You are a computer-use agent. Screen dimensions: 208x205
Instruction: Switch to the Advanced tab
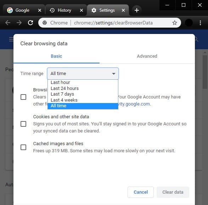(x=147, y=56)
